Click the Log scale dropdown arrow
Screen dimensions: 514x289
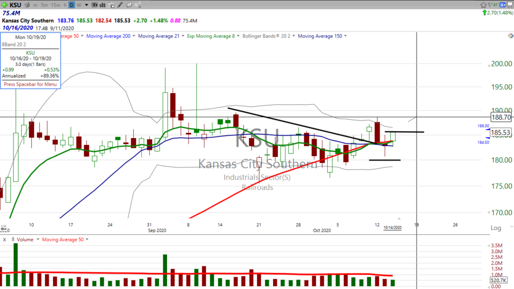click(511, 227)
